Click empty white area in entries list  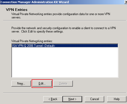click(65, 62)
